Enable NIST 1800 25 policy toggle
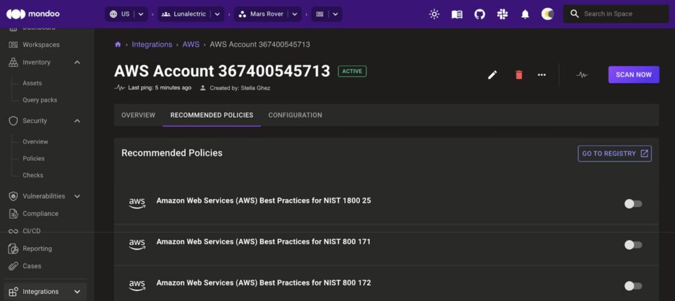675x301 pixels. (633, 204)
